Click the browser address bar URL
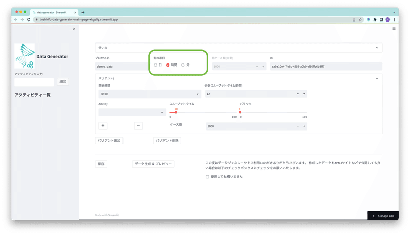This screenshot has height=235, width=410. point(79,19)
